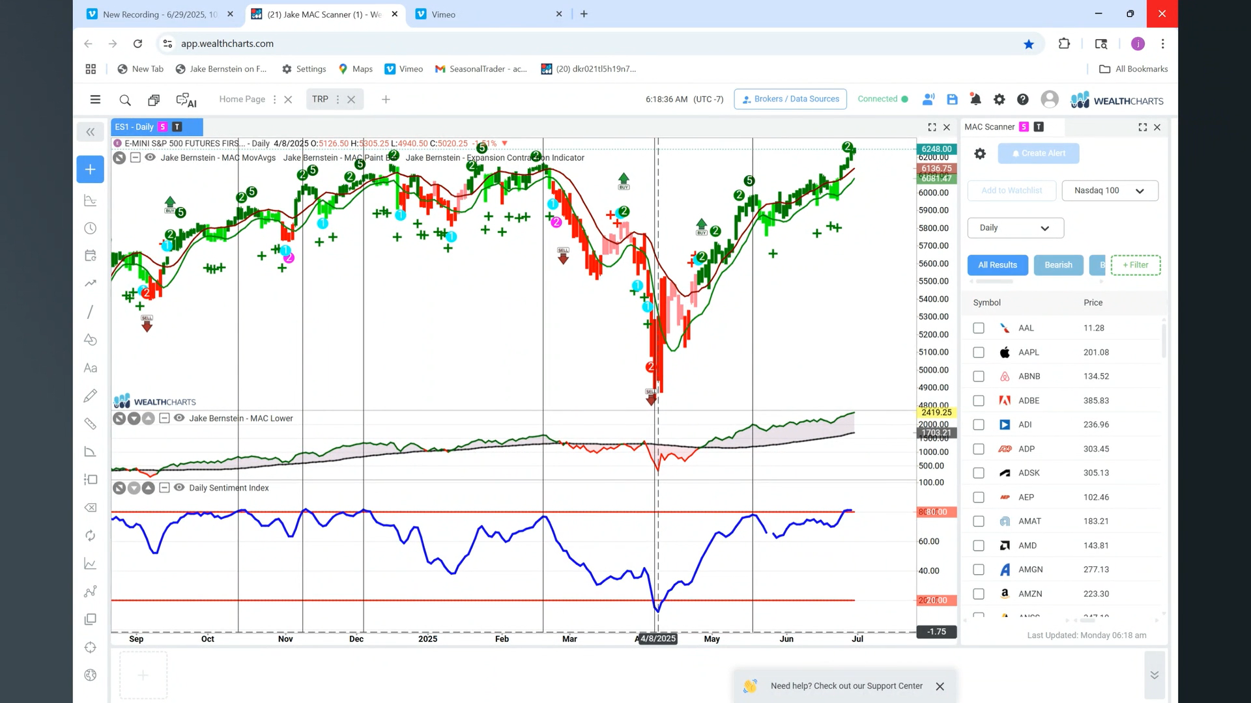Click the save layout floppy icon
This screenshot has height=703, width=1251.
coord(952,100)
